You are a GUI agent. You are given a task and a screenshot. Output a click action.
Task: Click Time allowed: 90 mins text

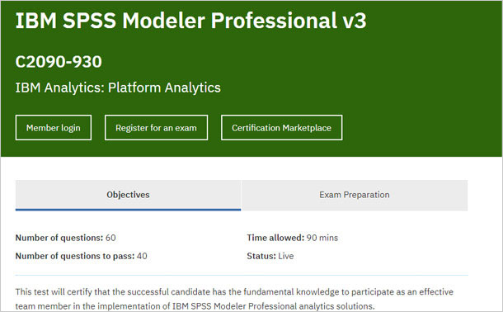(292, 238)
